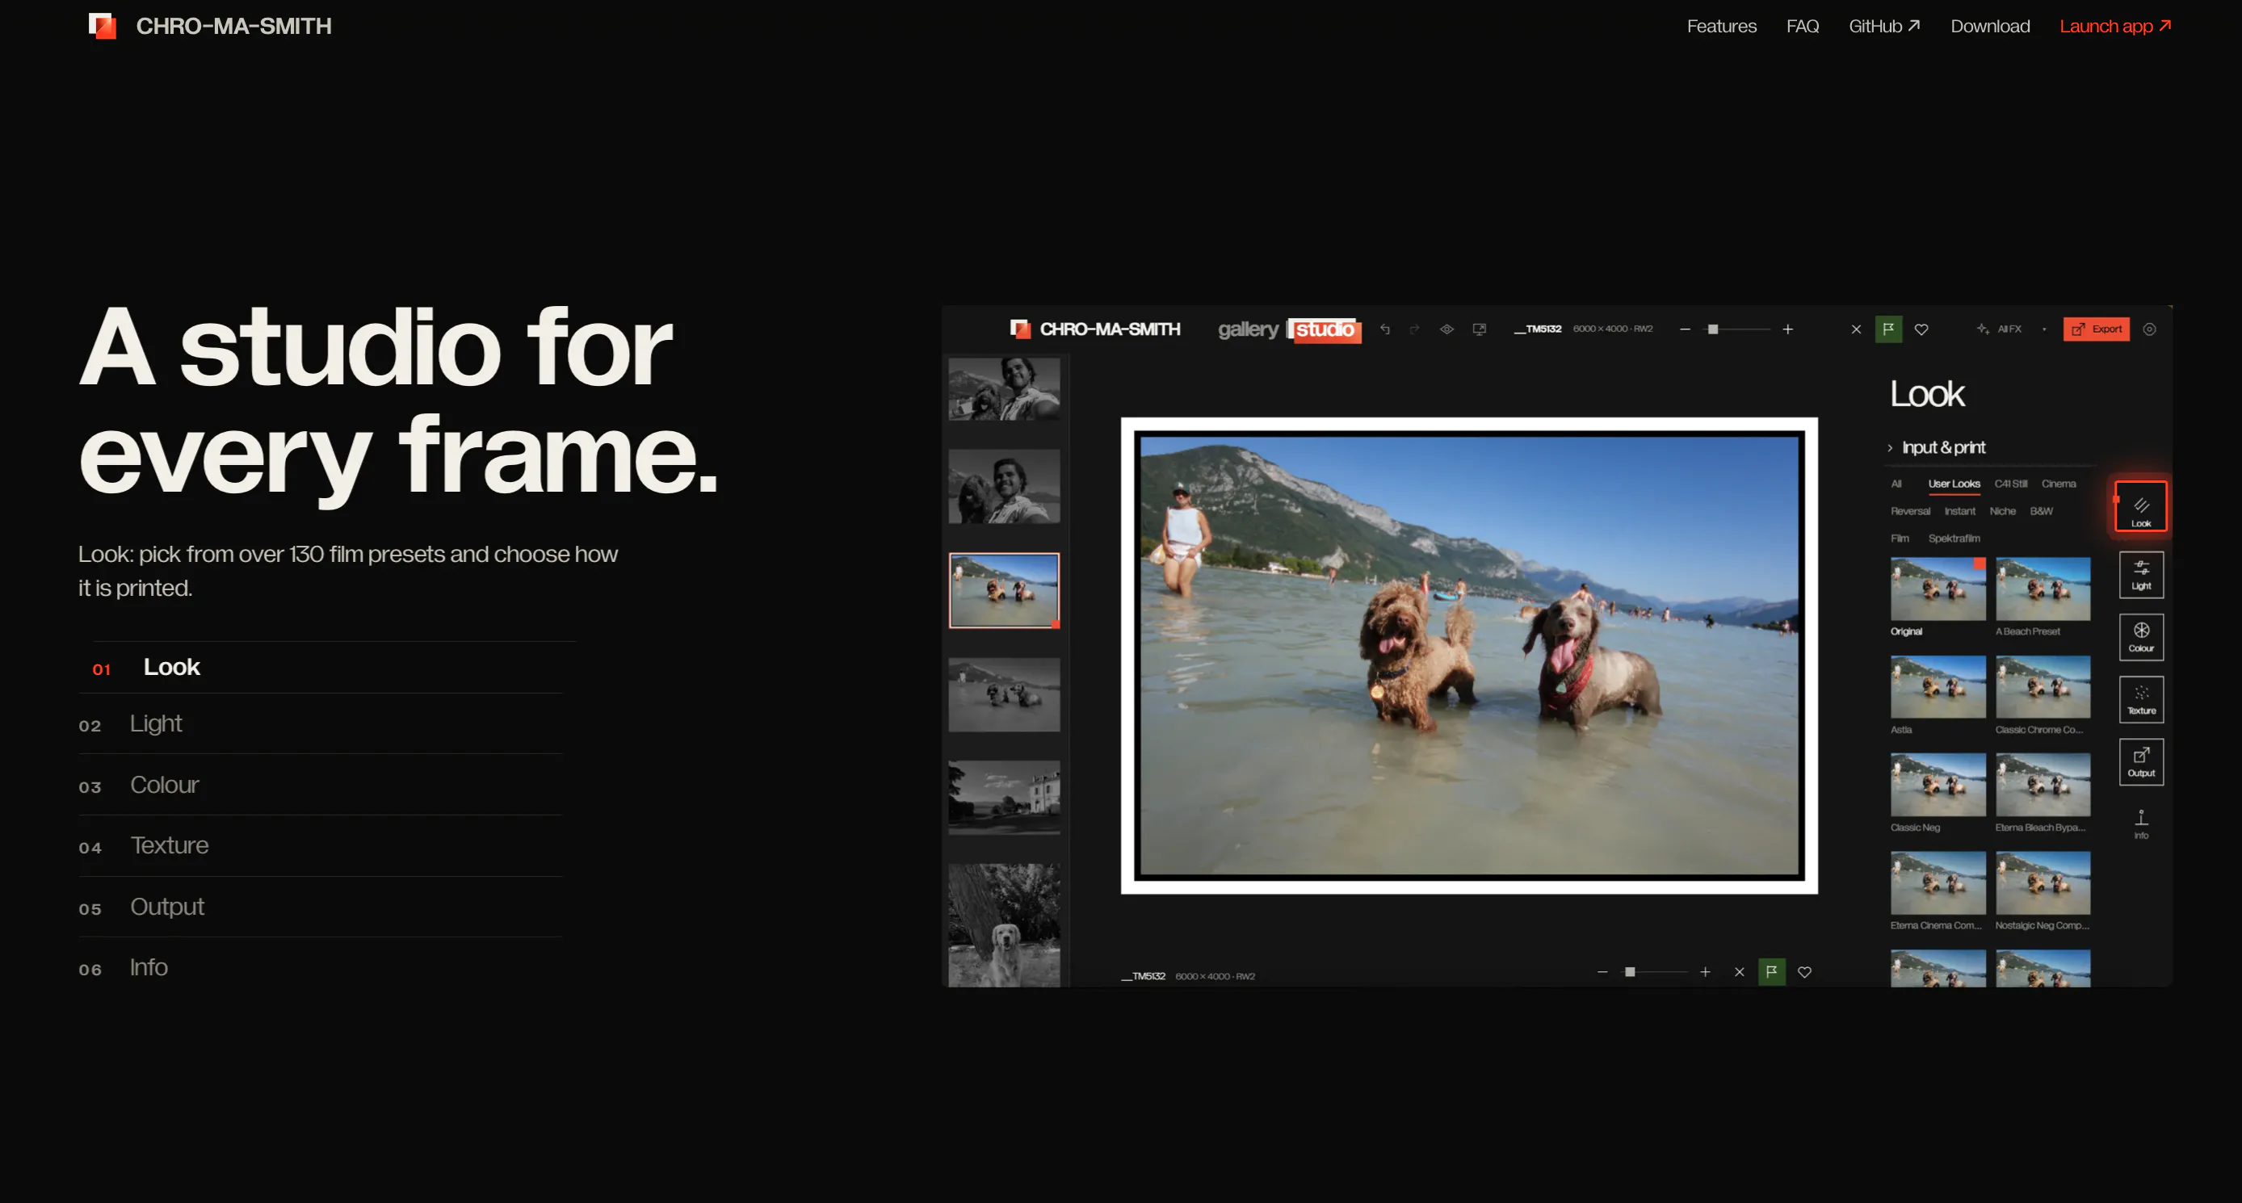The height and width of the screenshot is (1203, 2242).
Task: Select the B&W filter tab
Action: coord(2041,511)
